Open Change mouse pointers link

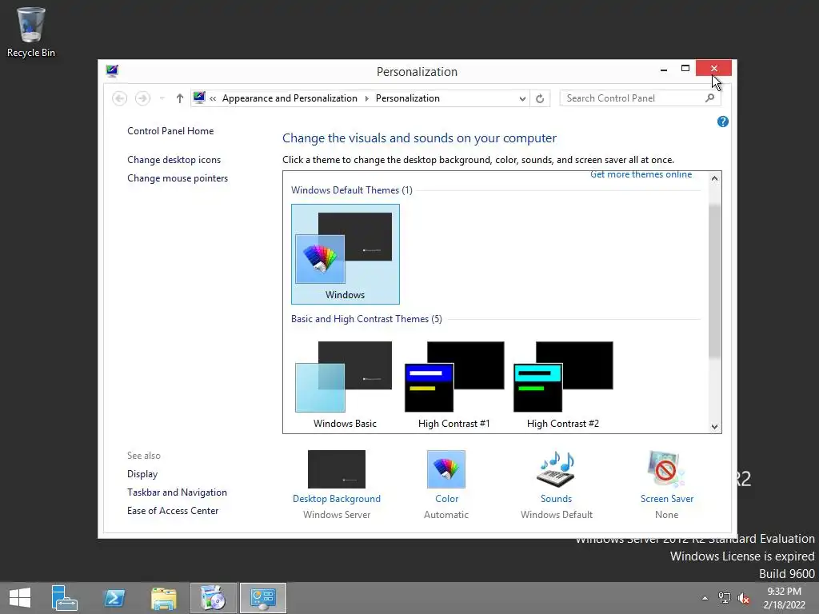coord(178,178)
